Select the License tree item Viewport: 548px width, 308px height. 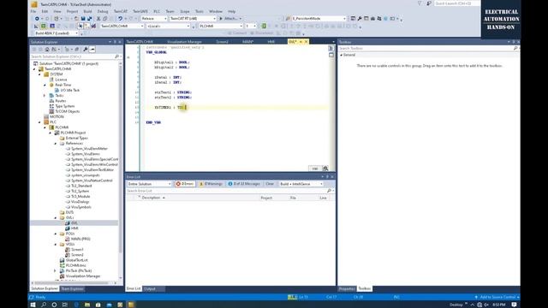(61, 80)
